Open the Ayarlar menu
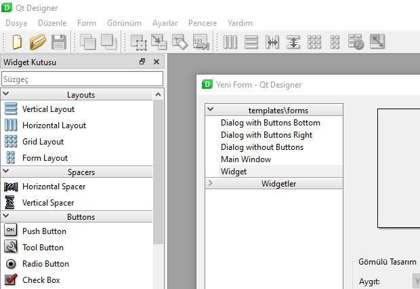The image size is (420, 289). coord(165,23)
